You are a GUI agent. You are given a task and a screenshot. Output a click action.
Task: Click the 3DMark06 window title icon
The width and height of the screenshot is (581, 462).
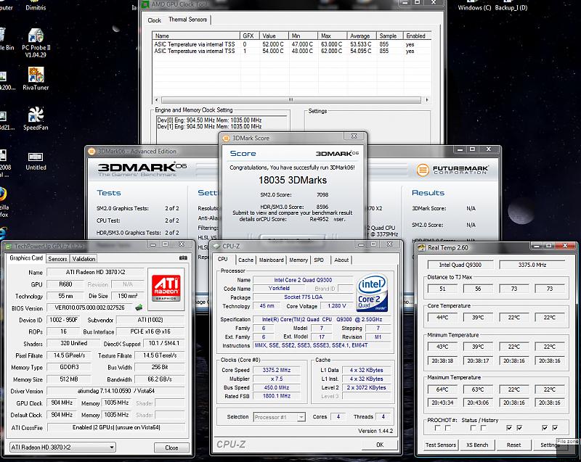click(x=92, y=152)
